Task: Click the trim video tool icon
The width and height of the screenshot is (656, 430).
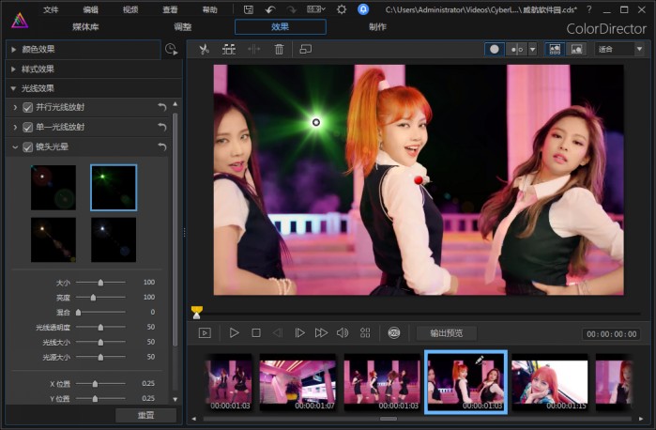Action: click(228, 50)
